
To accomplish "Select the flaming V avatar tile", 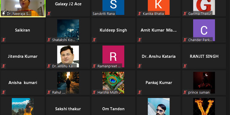I will [x=204, y=106].
